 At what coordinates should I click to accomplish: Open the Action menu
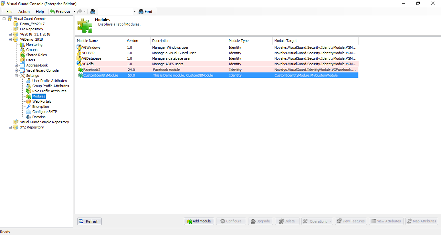24,11
